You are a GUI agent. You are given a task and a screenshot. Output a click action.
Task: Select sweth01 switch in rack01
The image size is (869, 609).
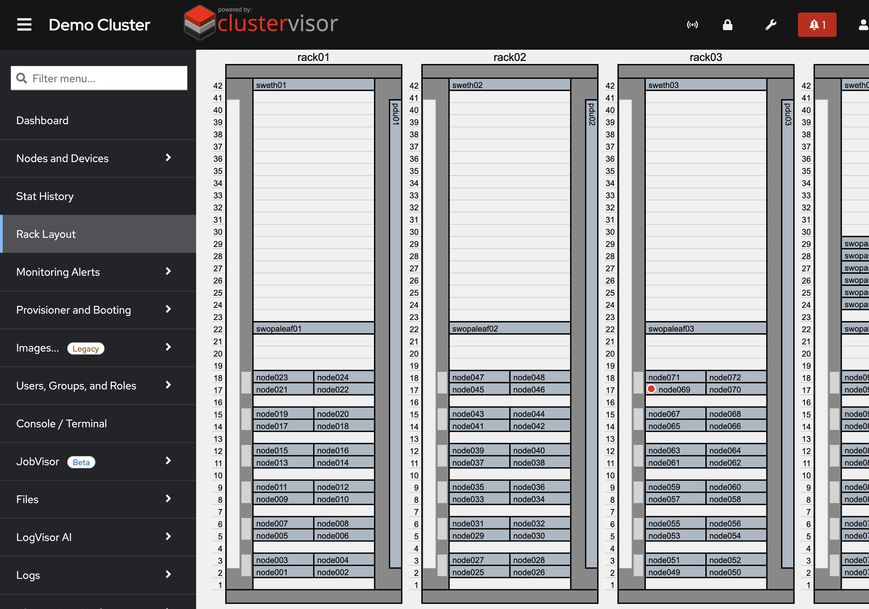tap(314, 85)
